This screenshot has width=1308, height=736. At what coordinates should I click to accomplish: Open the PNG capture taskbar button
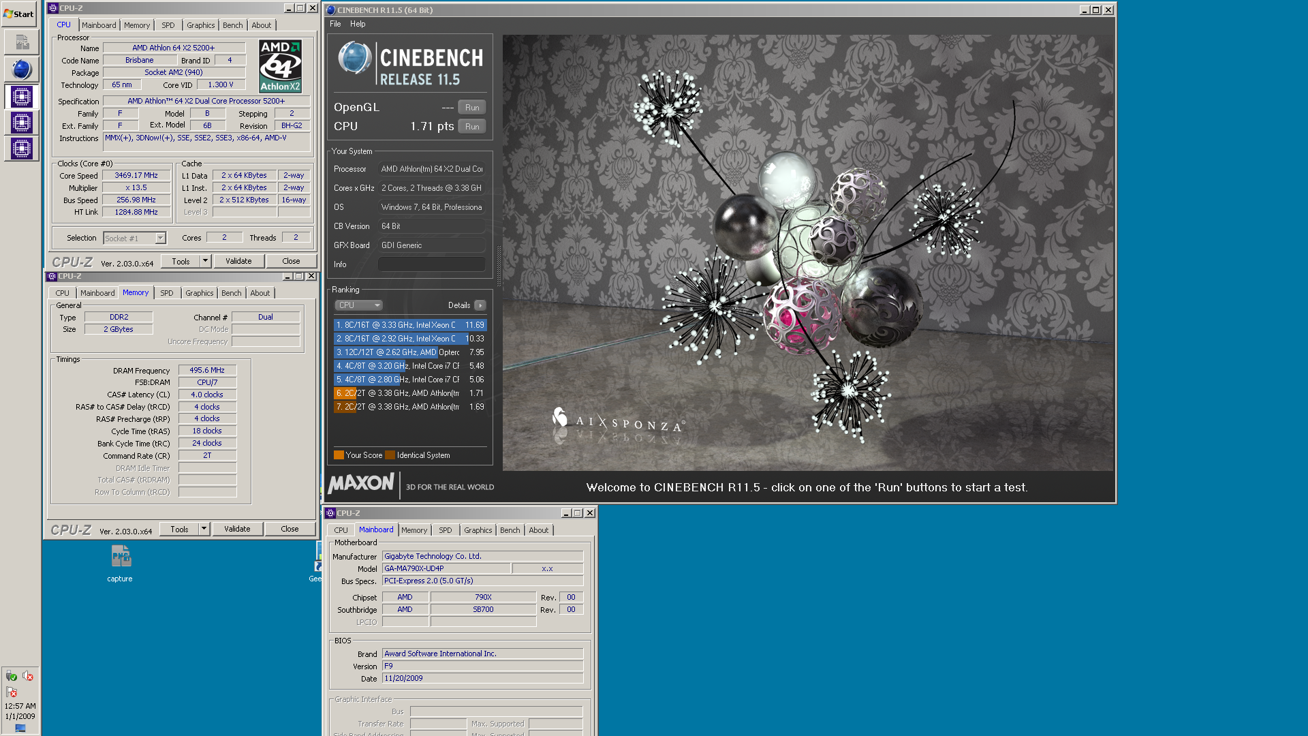coord(22,42)
